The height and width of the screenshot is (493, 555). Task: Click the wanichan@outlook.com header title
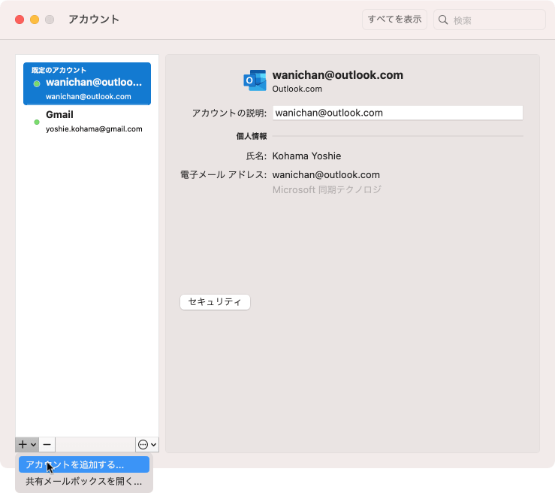point(338,75)
